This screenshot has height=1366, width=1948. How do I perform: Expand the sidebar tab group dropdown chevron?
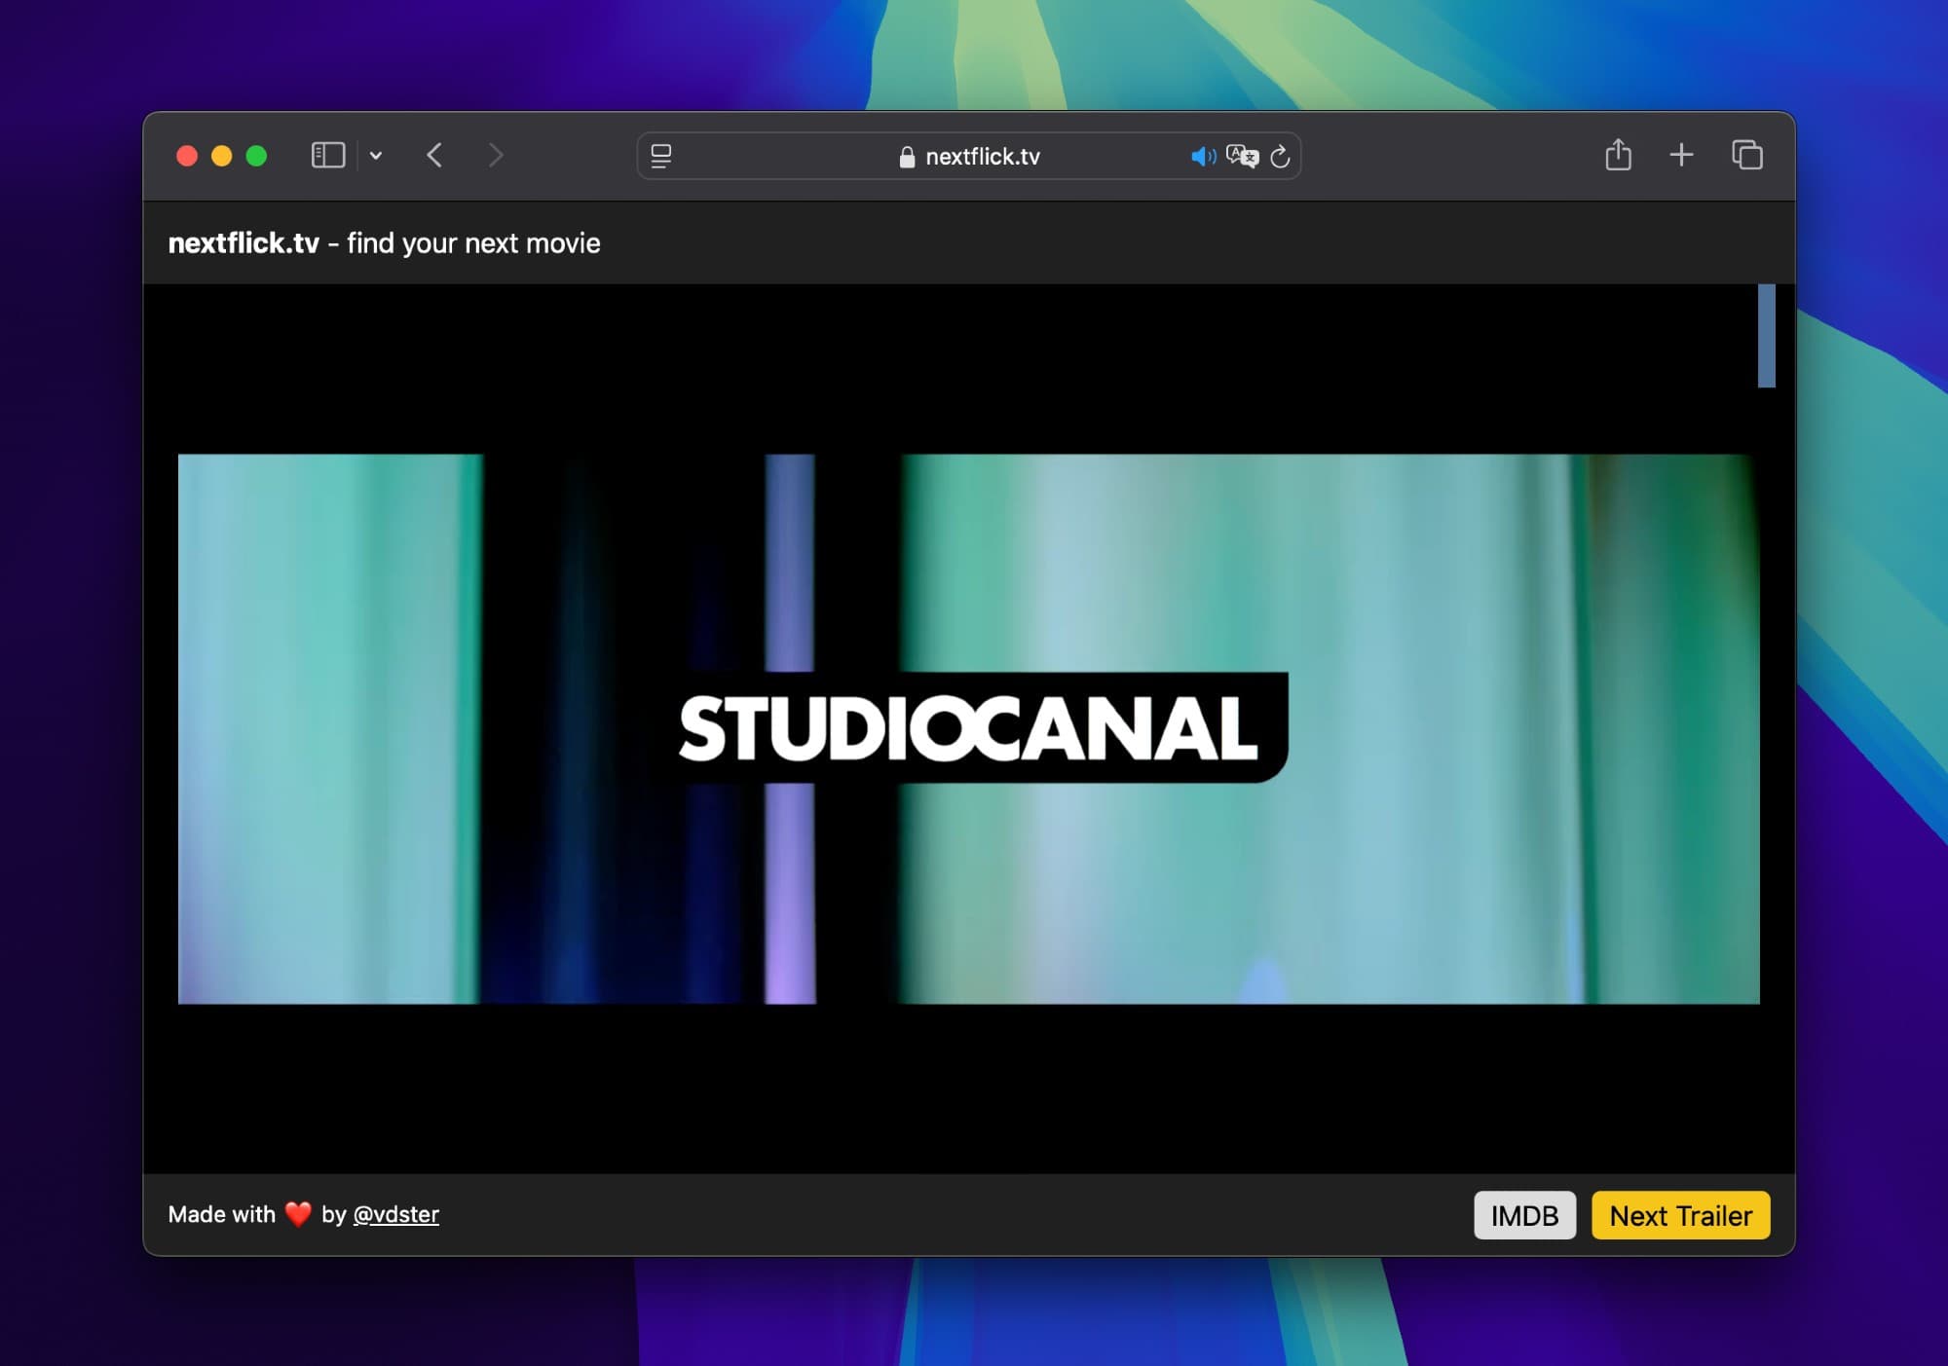(x=376, y=156)
